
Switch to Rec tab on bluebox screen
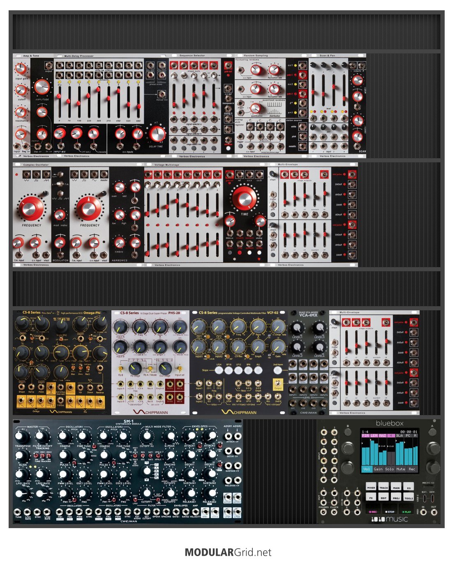click(x=412, y=469)
